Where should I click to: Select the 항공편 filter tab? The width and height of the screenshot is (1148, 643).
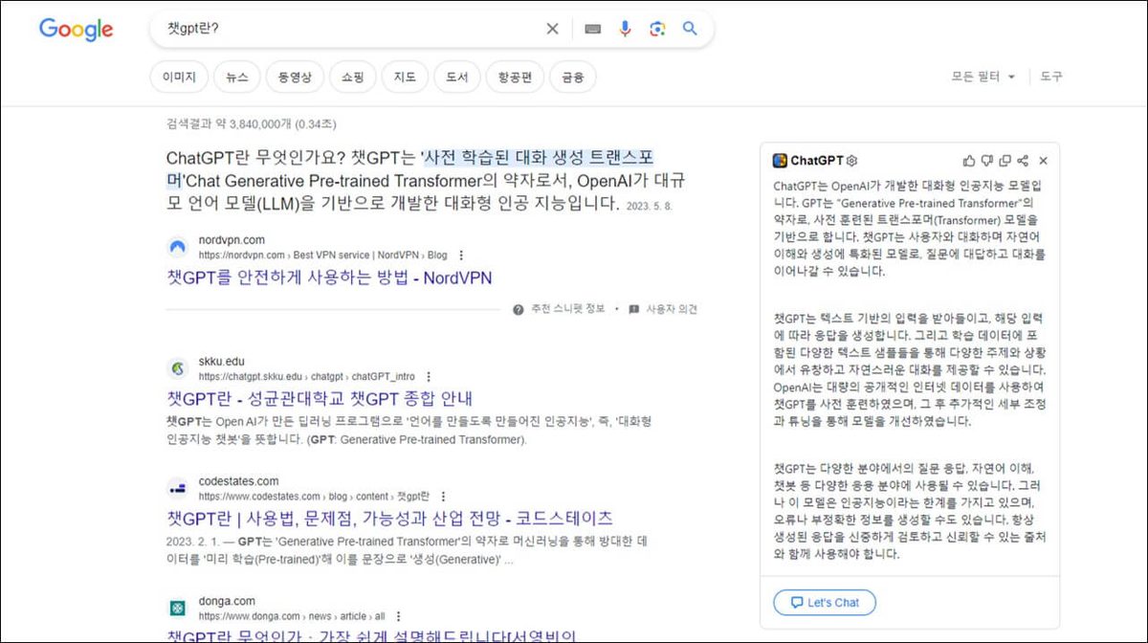coord(515,78)
